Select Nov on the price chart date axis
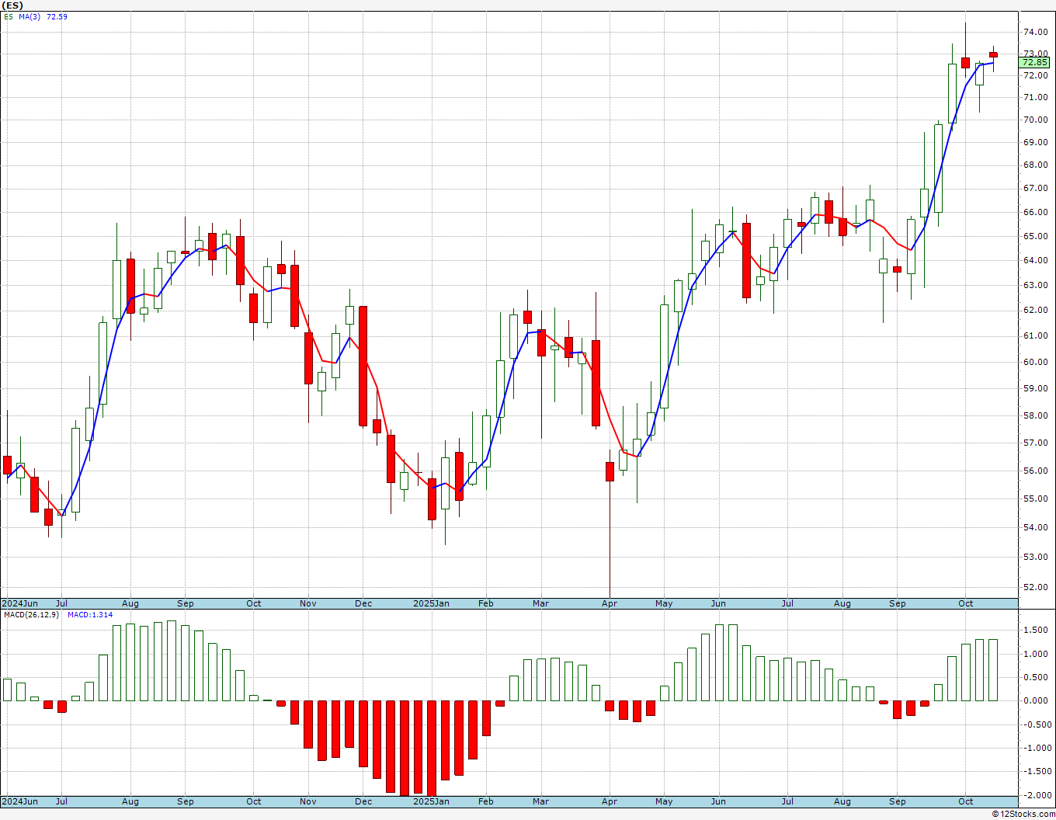The height and width of the screenshot is (820, 1056). [x=308, y=603]
